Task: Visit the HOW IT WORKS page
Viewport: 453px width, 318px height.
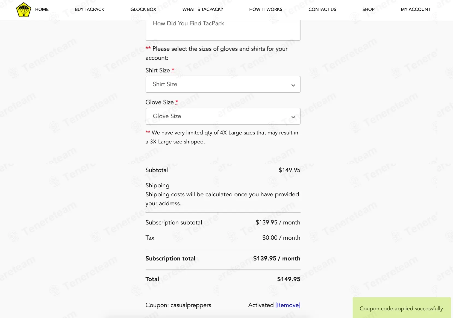Action: click(x=266, y=9)
